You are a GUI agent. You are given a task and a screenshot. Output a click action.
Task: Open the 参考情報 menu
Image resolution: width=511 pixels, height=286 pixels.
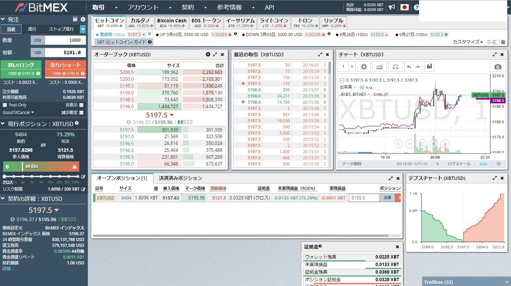coord(229,7)
